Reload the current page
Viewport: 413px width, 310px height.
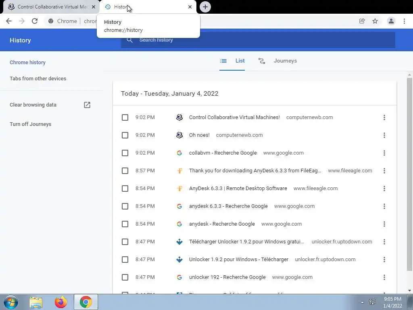tap(35, 21)
